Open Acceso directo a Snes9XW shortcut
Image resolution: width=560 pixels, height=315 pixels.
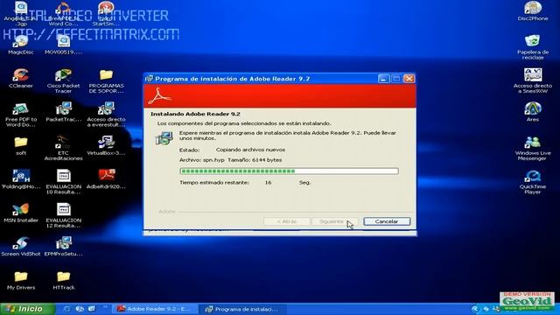533,80
